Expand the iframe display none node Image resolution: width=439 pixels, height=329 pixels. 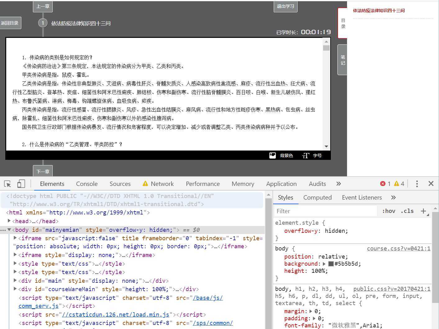[15, 255]
